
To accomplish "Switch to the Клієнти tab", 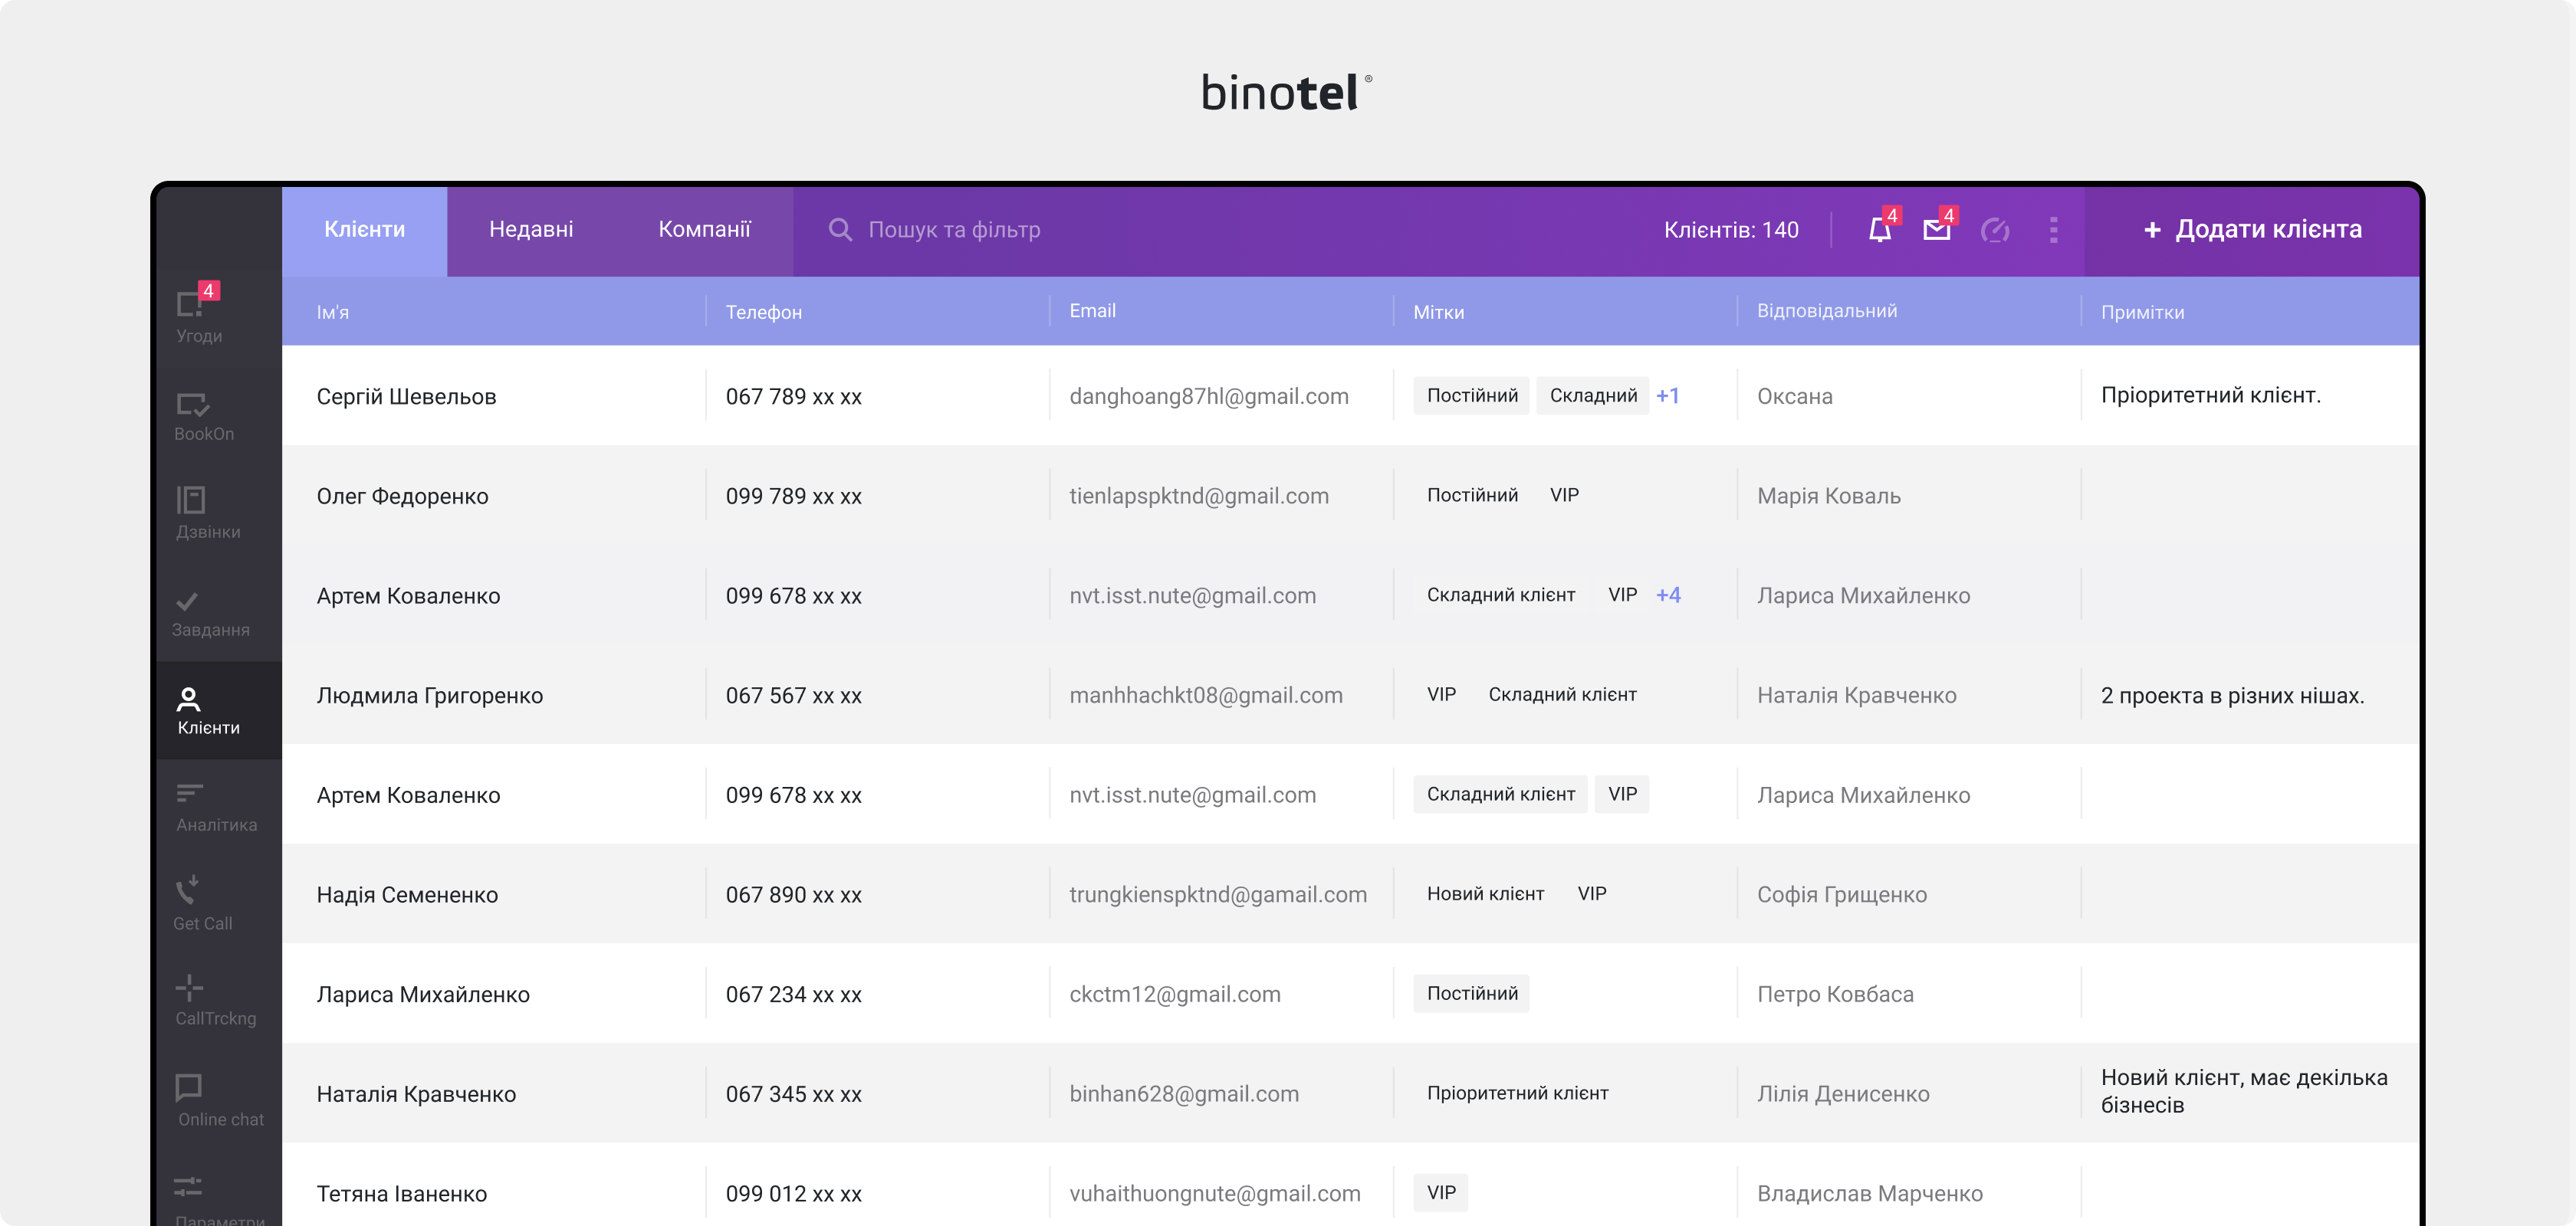I will [365, 230].
